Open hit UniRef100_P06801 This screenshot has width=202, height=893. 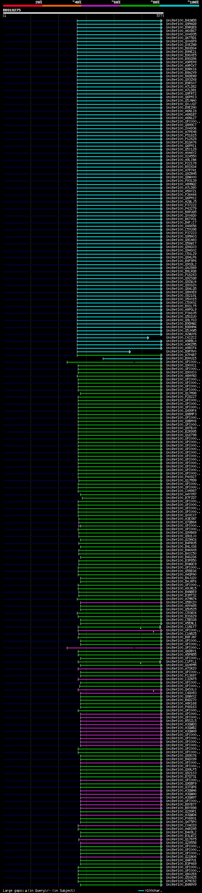[181, 818]
